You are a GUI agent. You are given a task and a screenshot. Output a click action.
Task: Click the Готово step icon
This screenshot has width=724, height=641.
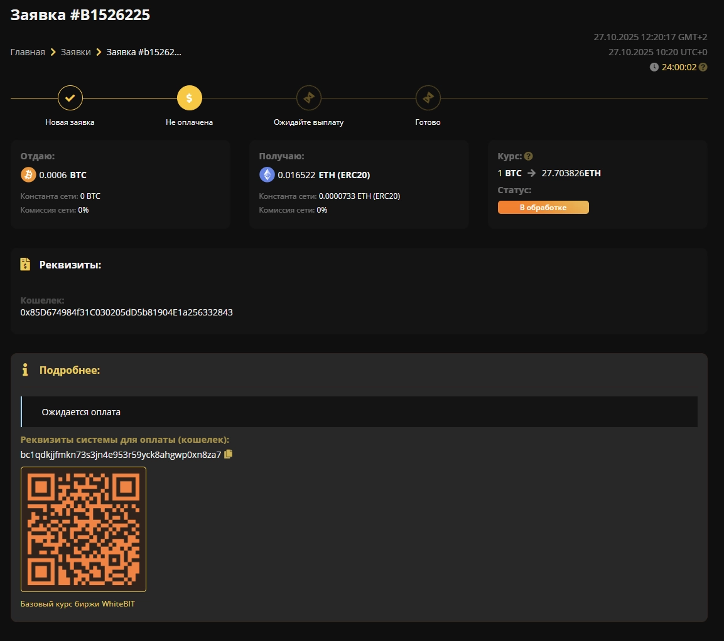pyautogui.click(x=428, y=98)
